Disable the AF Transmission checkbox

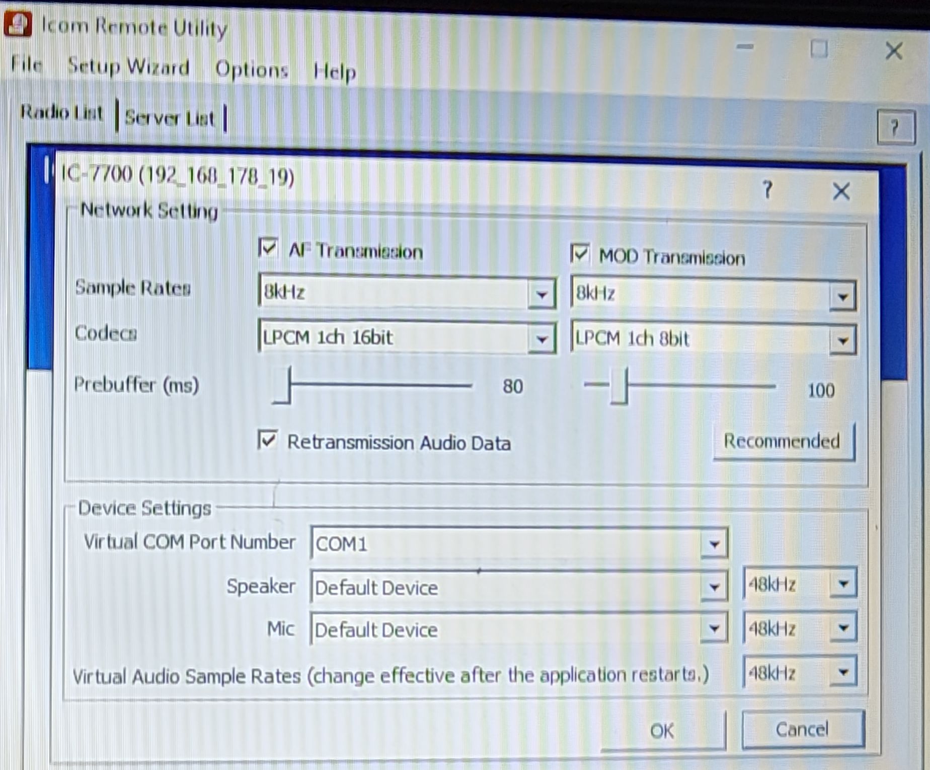(268, 248)
